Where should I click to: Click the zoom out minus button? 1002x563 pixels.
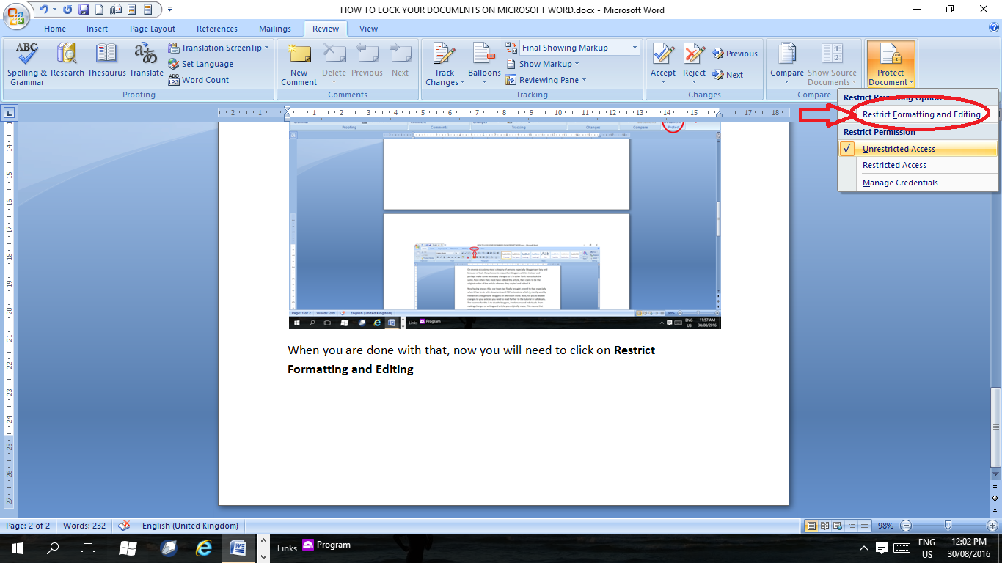(x=906, y=526)
